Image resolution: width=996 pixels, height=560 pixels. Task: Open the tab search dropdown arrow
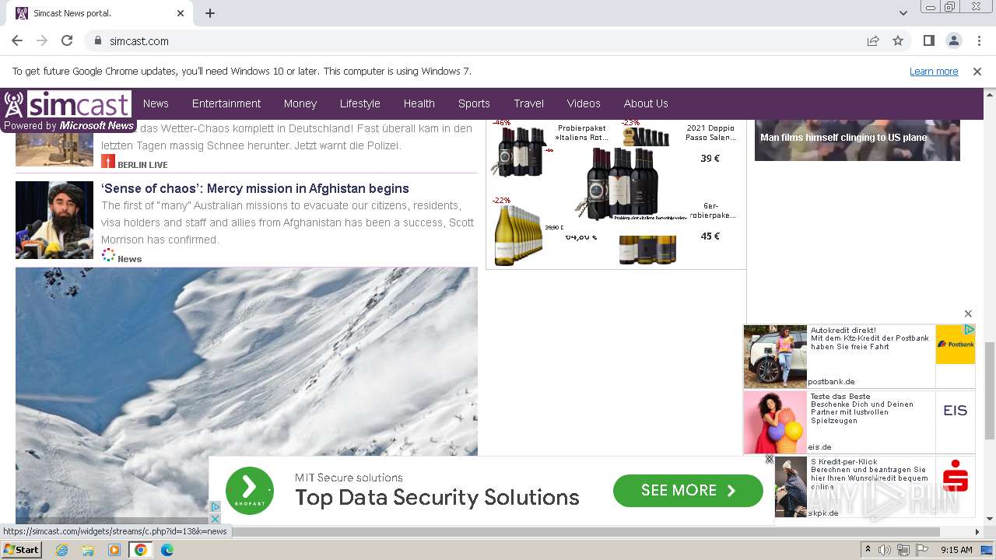(903, 13)
